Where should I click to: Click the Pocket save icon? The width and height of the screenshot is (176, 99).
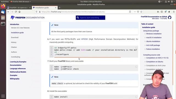pyautogui.click(x=138, y=12)
